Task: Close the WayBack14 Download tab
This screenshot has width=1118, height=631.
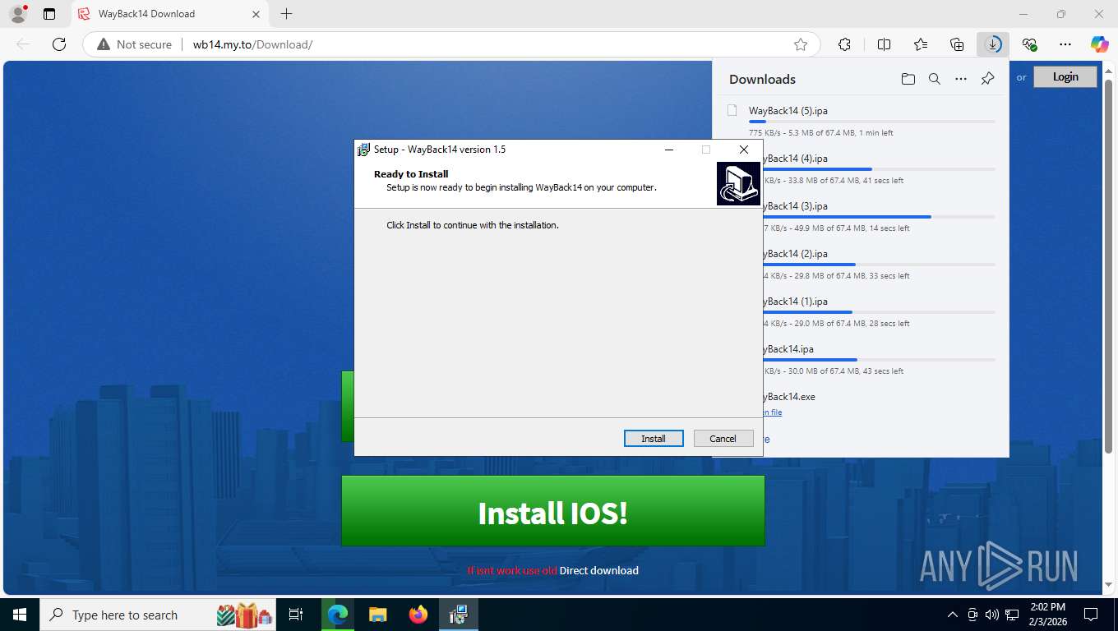Action: pyautogui.click(x=256, y=14)
